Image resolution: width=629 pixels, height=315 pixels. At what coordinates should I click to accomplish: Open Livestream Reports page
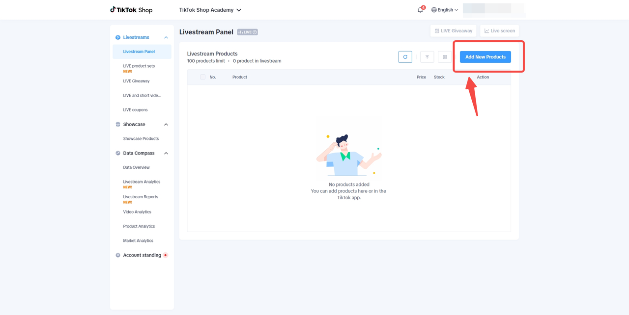pos(141,197)
